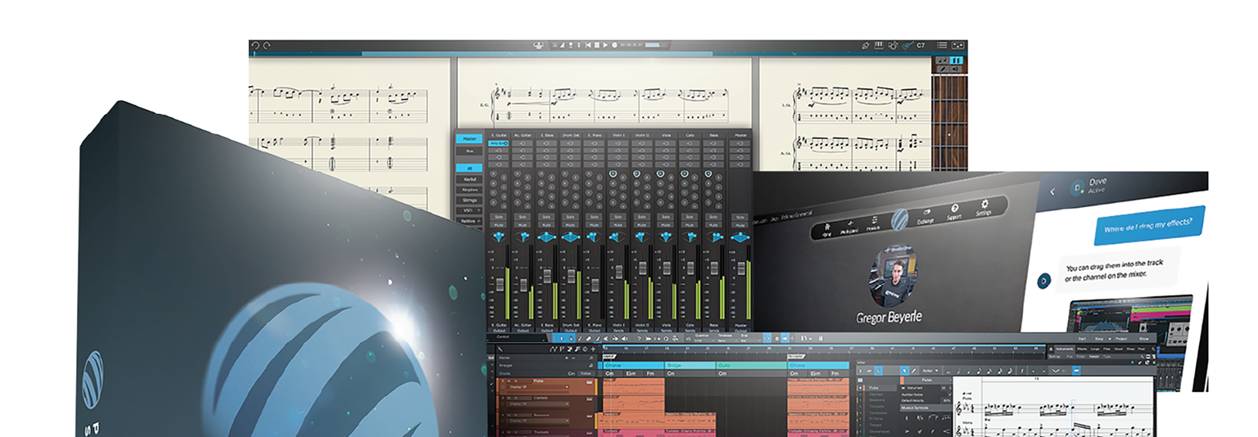Click the back arrow beside Dave
The image size is (1258, 437).
click(x=1053, y=191)
